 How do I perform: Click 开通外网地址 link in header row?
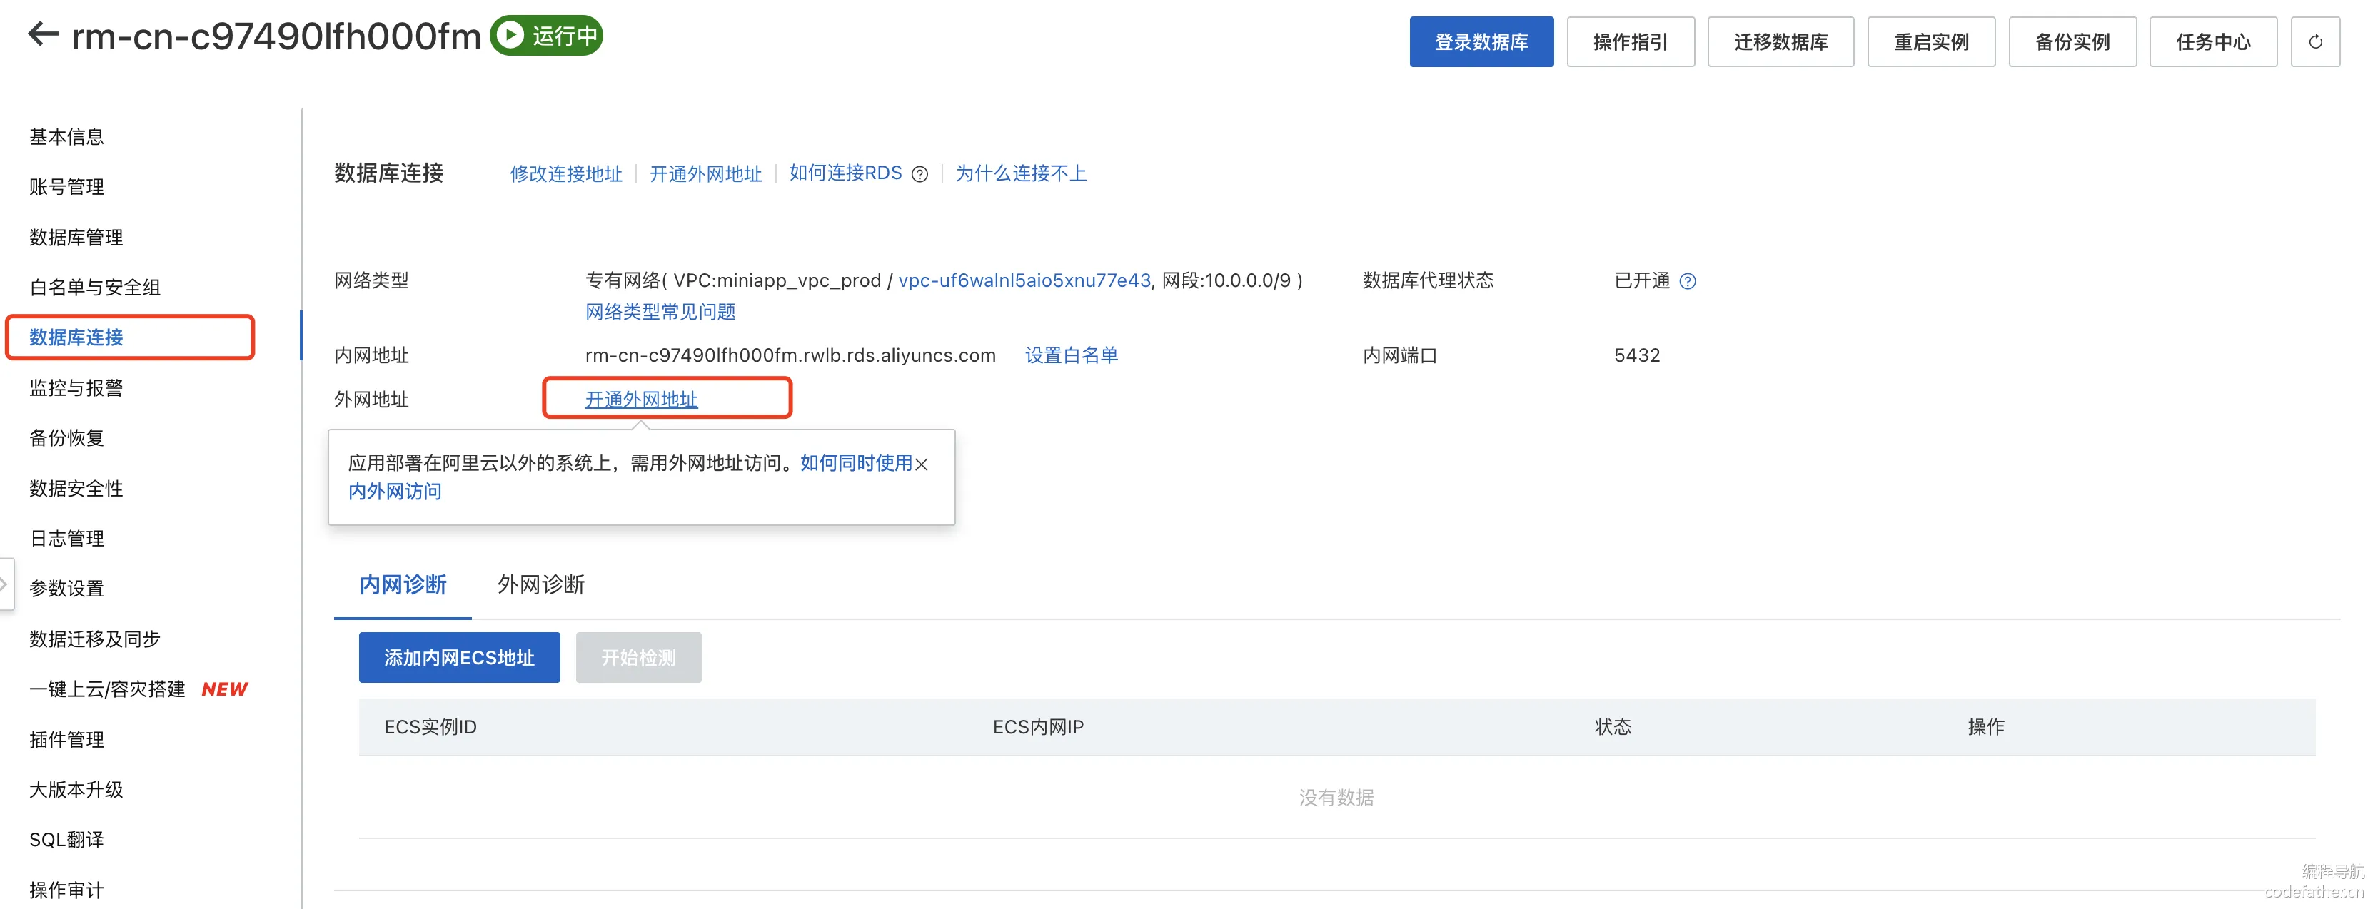[705, 173]
